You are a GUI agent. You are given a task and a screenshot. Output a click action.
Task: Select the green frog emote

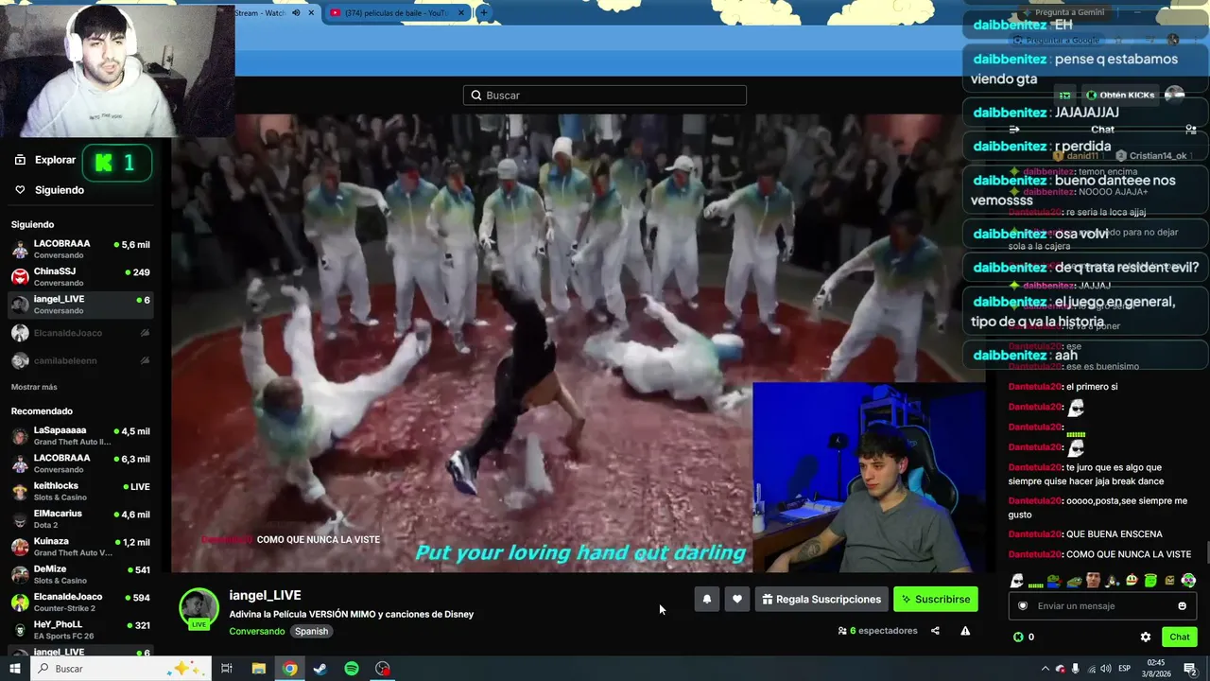1074,581
